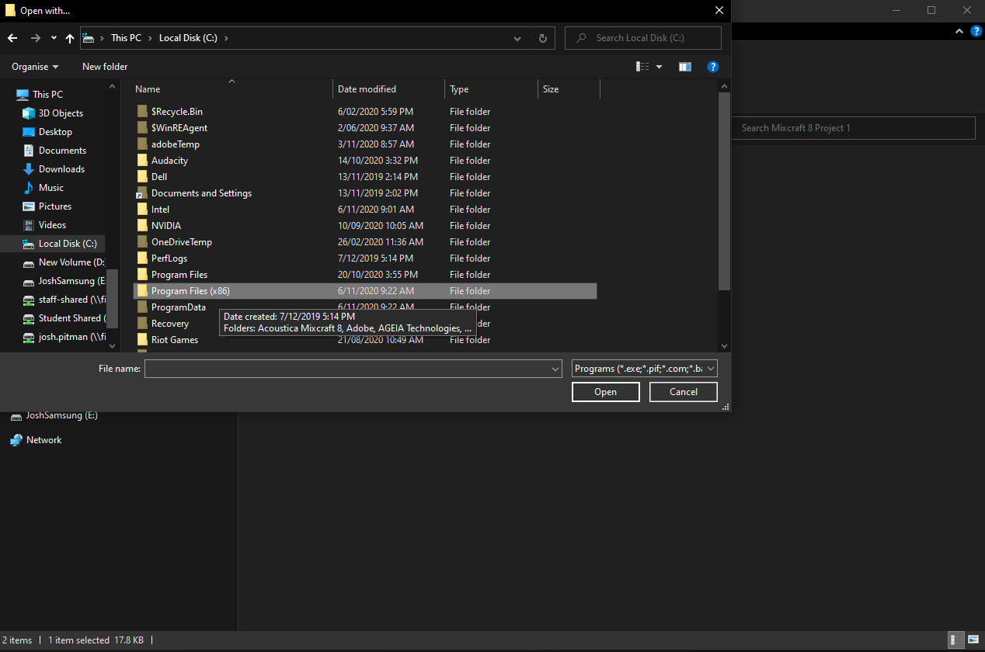The height and width of the screenshot is (652, 985).
Task: Open the view options dropdown arrow
Action: tap(660, 67)
